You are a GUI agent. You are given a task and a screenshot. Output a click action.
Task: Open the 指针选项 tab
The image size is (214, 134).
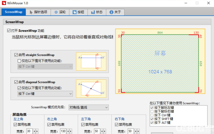[x=38, y=12]
